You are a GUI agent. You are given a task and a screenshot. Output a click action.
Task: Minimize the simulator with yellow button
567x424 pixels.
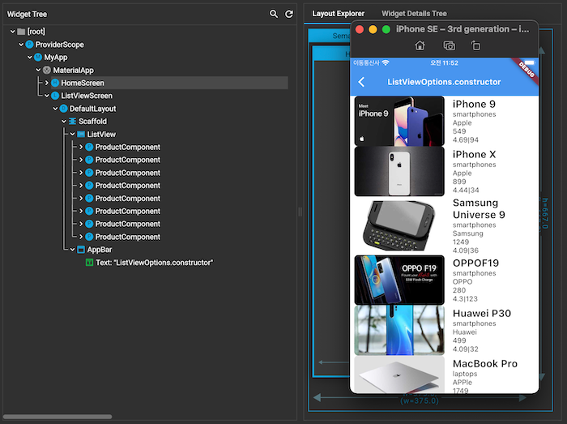coord(373,29)
